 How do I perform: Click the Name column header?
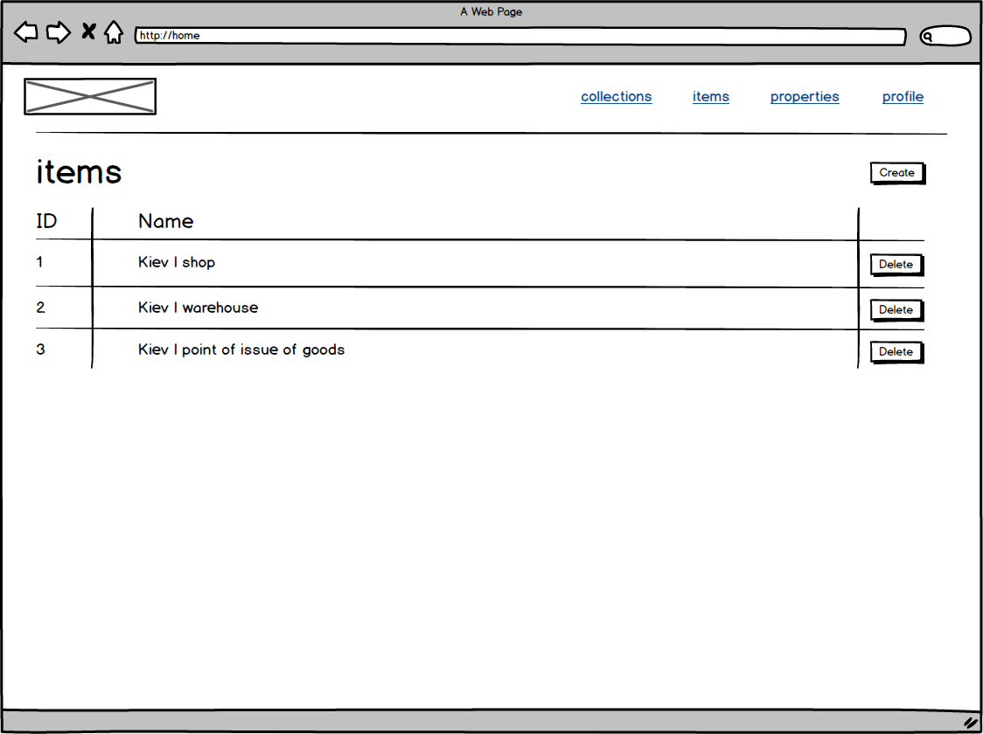point(165,221)
